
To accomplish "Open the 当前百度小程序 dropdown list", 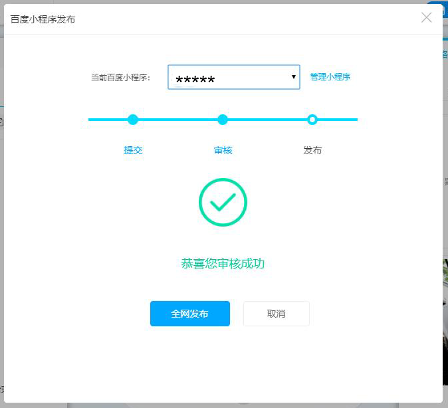I will click(x=233, y=77).
